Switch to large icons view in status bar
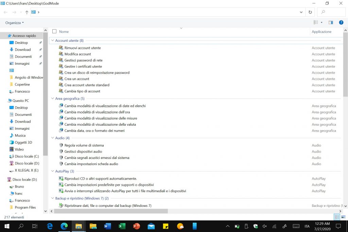Image resolution: width=348 pixels, height=232 pixels. click(x=344, y=217)
